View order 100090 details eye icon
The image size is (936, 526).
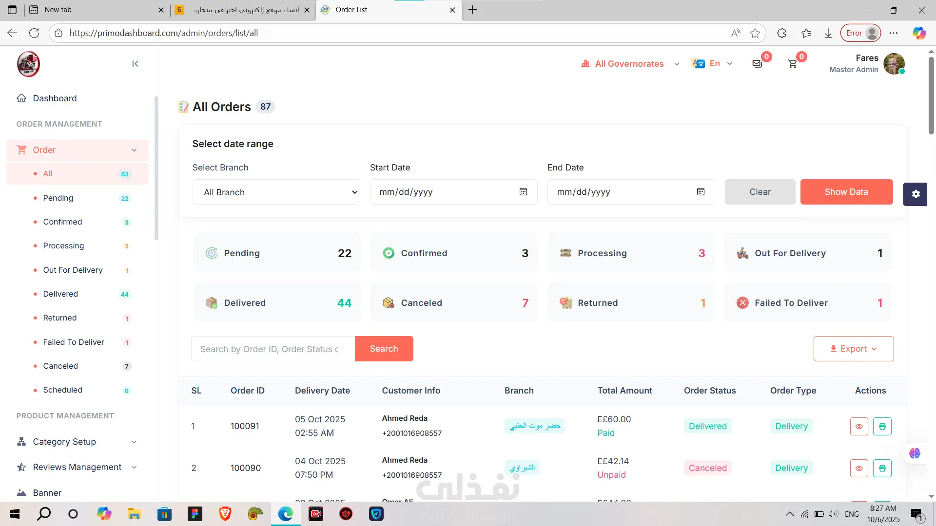(x=859, y=468)
